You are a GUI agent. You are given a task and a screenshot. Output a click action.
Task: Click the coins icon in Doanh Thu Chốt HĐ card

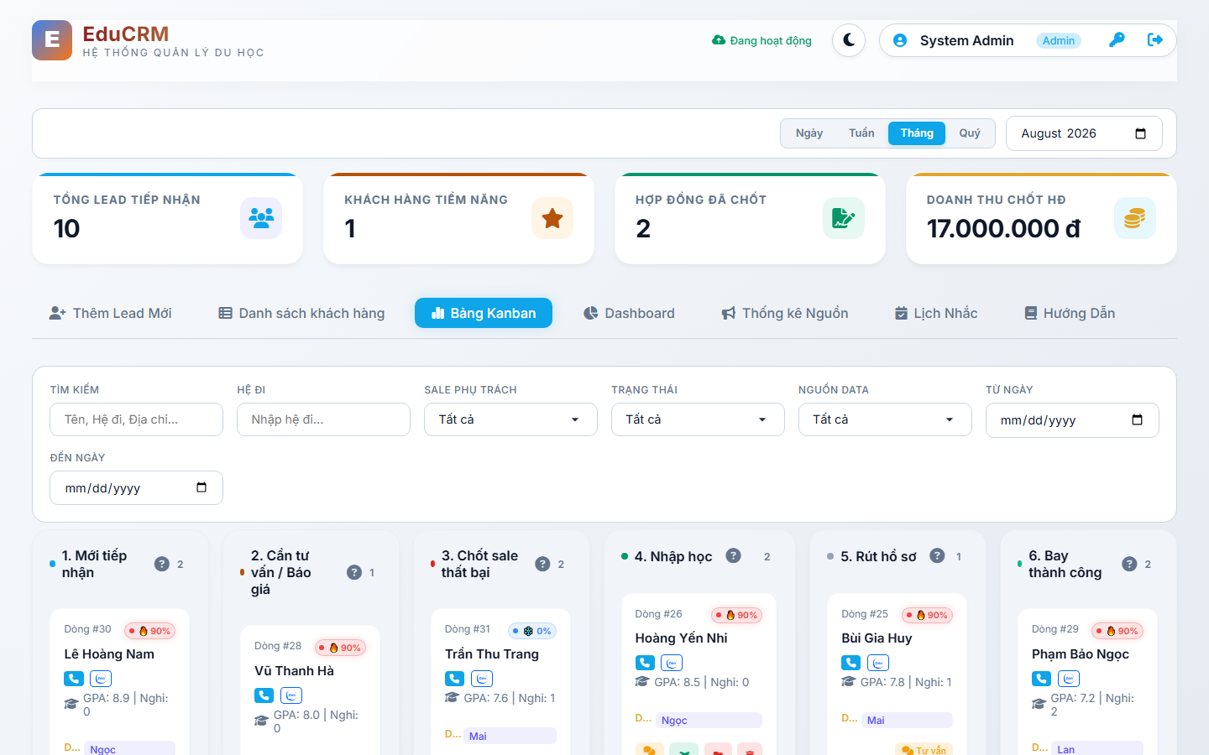(1135, 218)
